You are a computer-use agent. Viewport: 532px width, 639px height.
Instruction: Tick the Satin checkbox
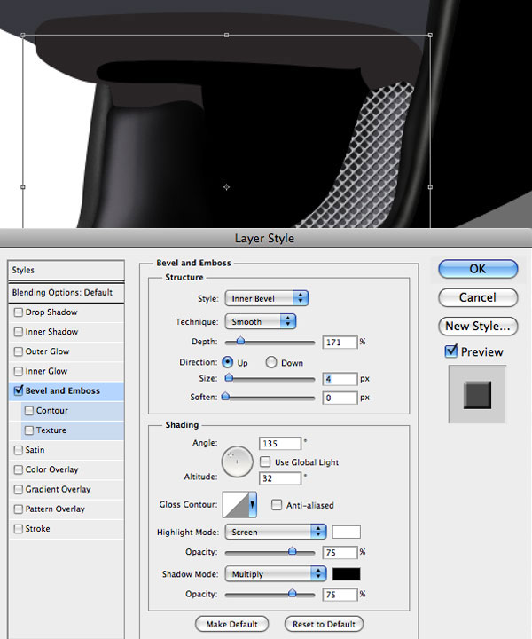click(18, 450)
